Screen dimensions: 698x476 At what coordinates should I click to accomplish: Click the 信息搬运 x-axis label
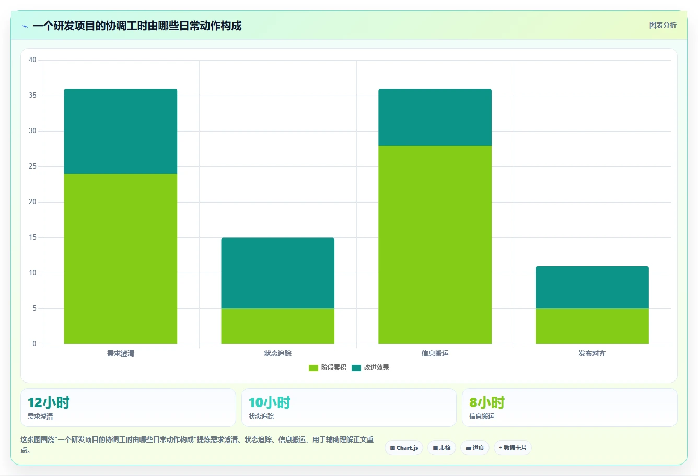(x=435, y=353)
